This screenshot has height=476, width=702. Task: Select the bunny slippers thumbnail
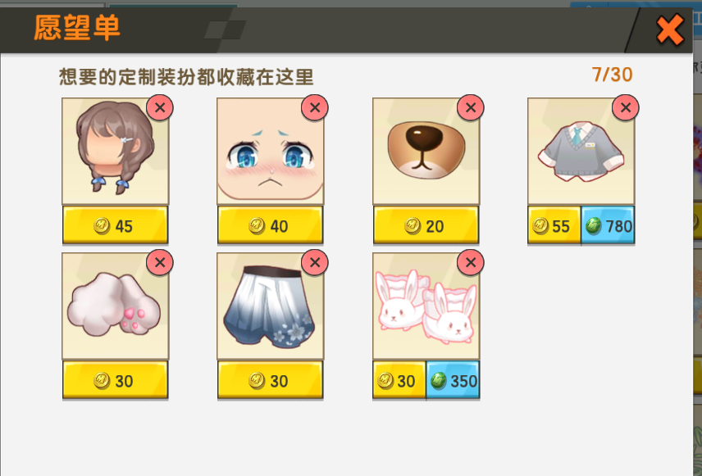click(426, 306)
